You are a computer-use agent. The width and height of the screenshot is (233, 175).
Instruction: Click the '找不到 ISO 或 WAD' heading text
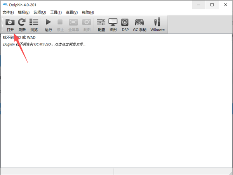click(x=19, y=37)
